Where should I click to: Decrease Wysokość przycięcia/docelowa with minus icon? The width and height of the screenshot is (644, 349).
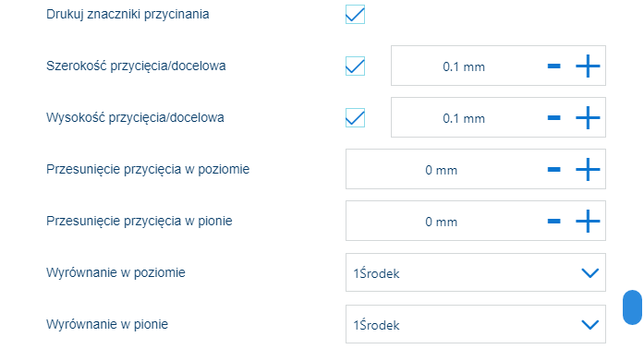click(x=554, y=118)
